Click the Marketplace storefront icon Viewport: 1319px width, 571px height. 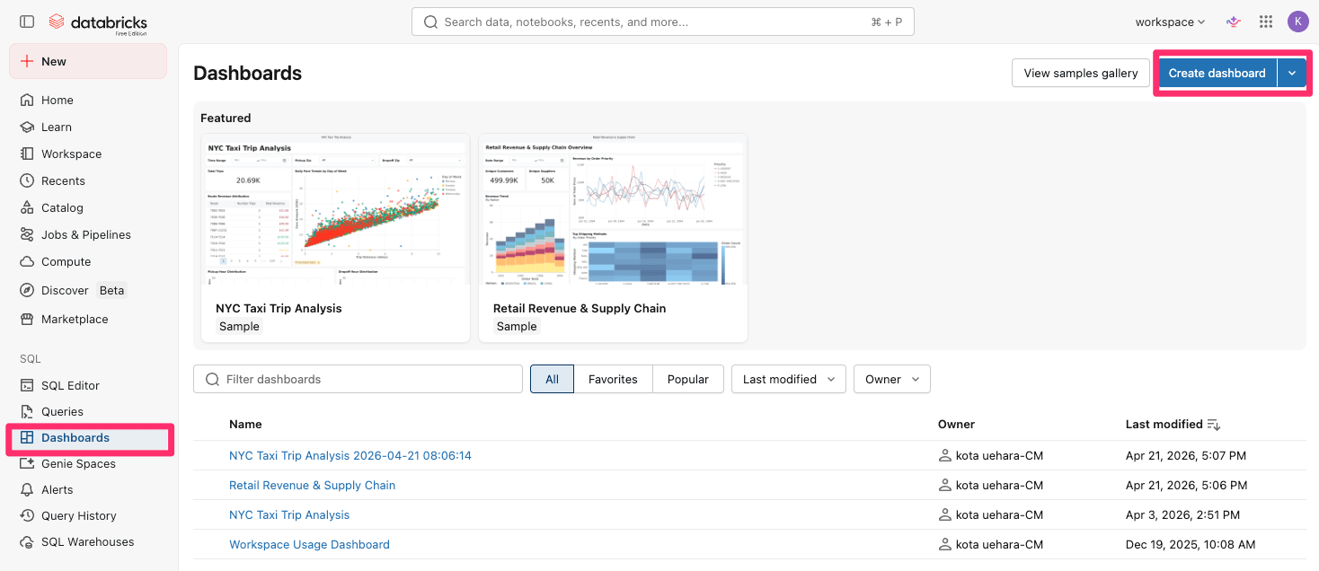[x=27, y=319]
